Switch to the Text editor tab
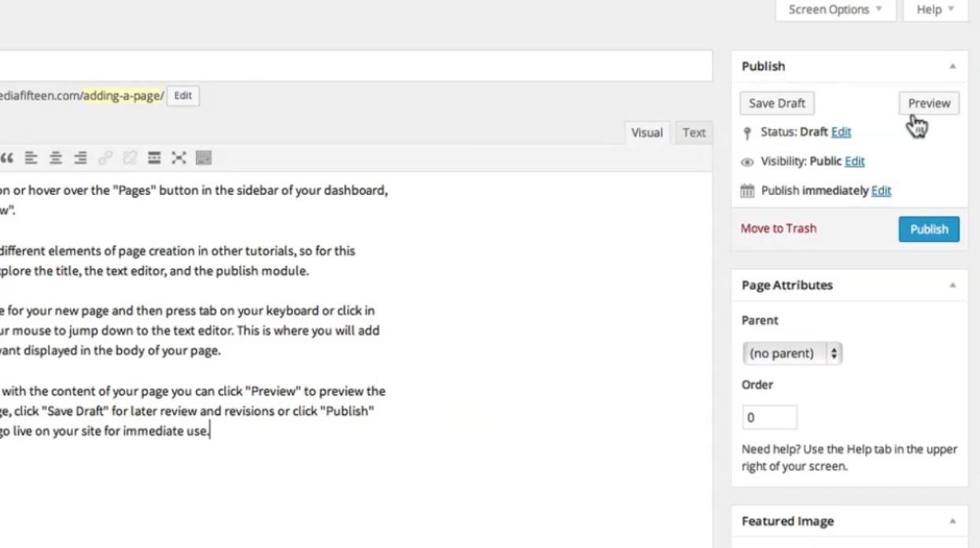Image resolution: width=980 pixels, height=548 pixels. 694,133
